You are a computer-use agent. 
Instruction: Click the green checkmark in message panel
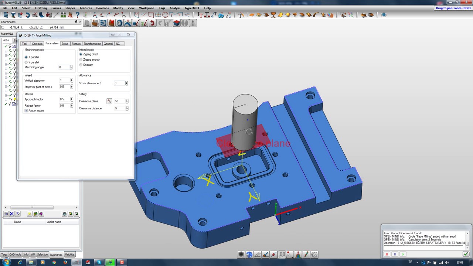(x=466, y=254)
